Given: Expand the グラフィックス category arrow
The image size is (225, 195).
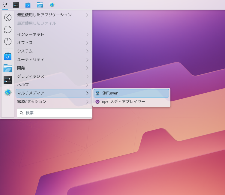Looking at the screenshot, I should point(87,76).
